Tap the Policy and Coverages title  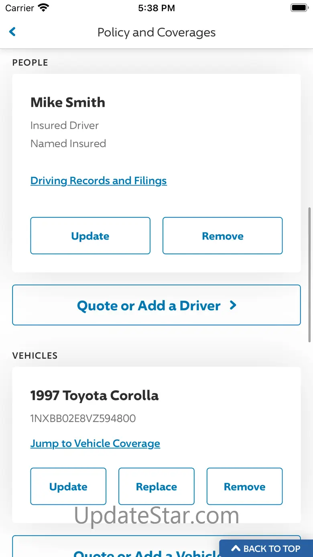[x=156, y=32]
